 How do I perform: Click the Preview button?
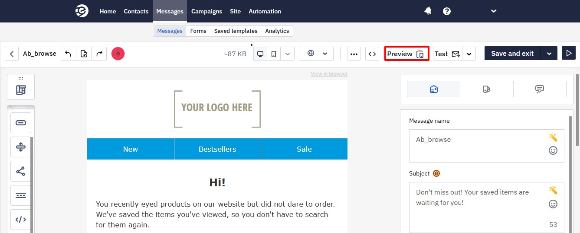tap(406, 54)
